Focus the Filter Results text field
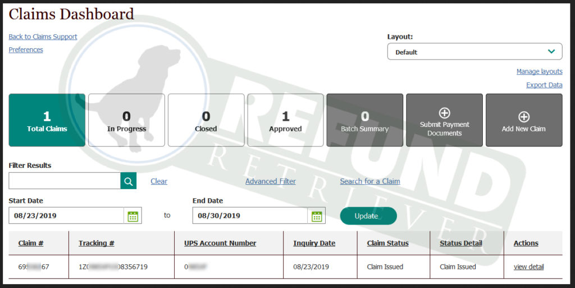This screenshot has width=575, height=288. 65,181
